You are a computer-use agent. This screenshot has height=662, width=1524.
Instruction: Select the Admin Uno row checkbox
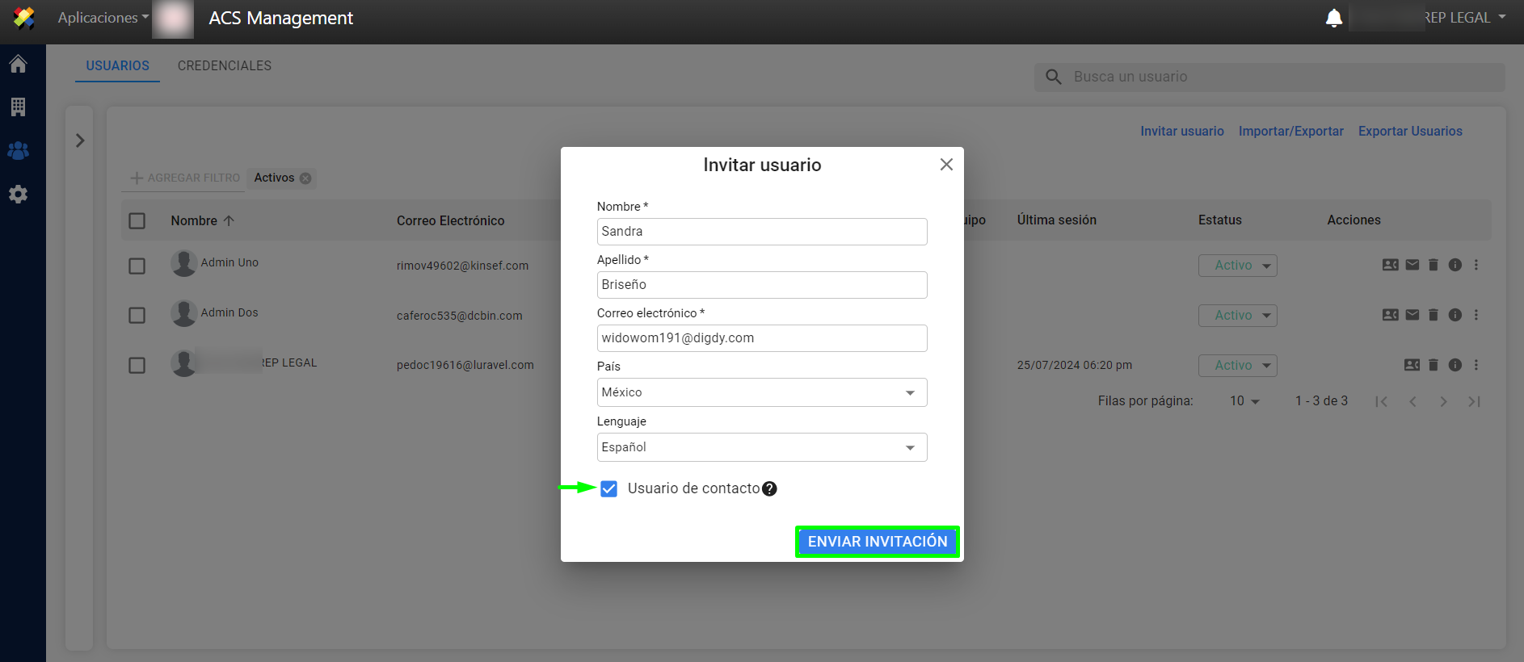[x=137, y=266]
